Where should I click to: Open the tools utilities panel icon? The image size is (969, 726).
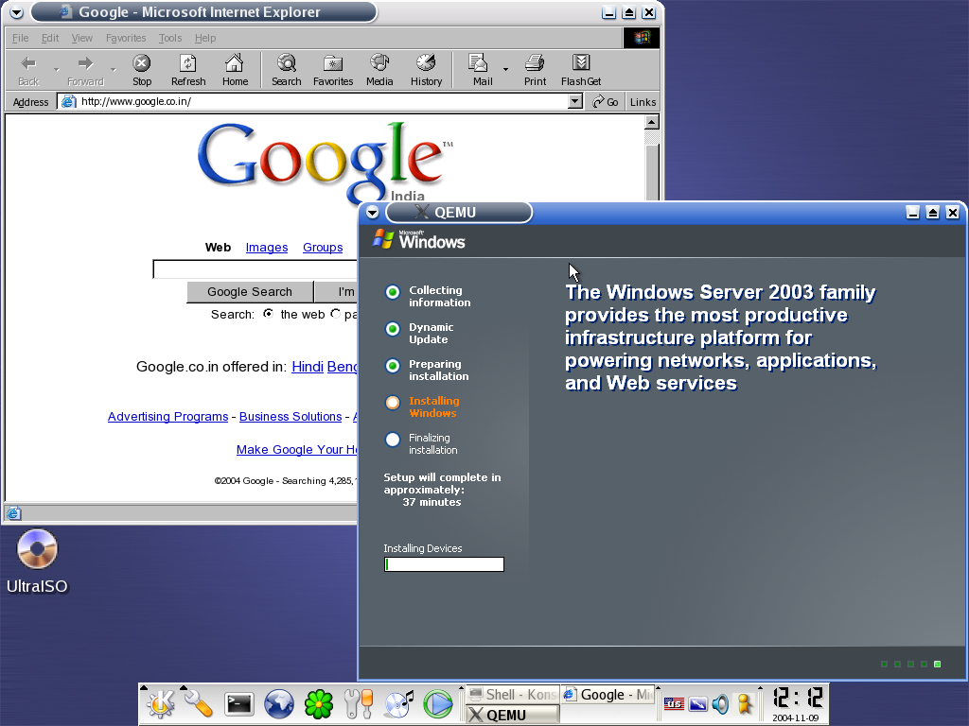tap(359, 703)
